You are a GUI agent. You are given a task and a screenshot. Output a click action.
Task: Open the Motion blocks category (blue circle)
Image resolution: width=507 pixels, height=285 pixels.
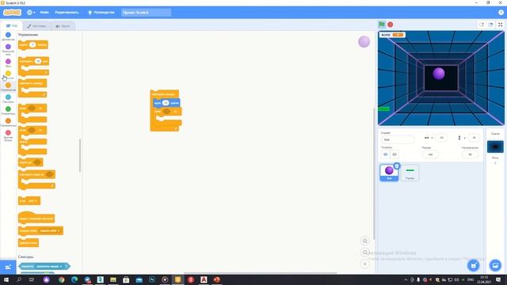(8, 36)
